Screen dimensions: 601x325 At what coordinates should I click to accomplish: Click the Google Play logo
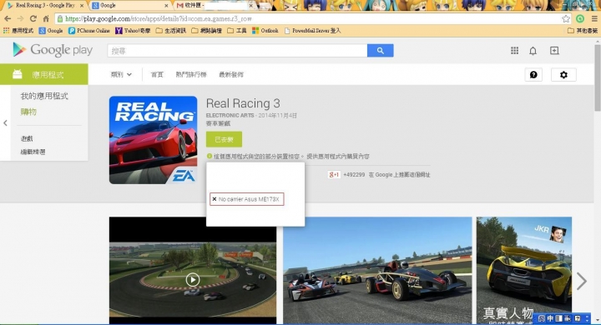[x=53, y=50]
